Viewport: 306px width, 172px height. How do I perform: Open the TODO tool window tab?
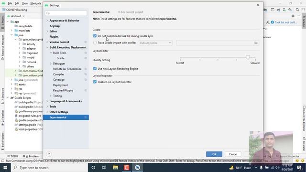[x=12, y=156]
